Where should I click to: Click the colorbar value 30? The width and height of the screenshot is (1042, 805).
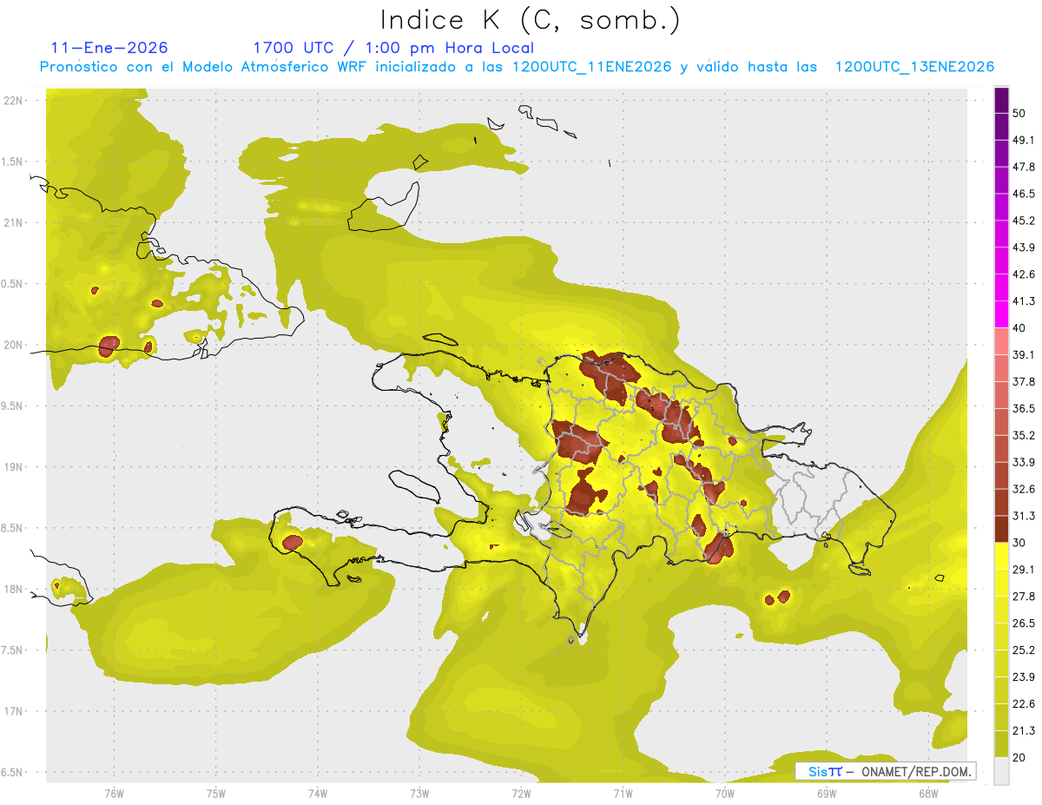(x=1019, y=543)
